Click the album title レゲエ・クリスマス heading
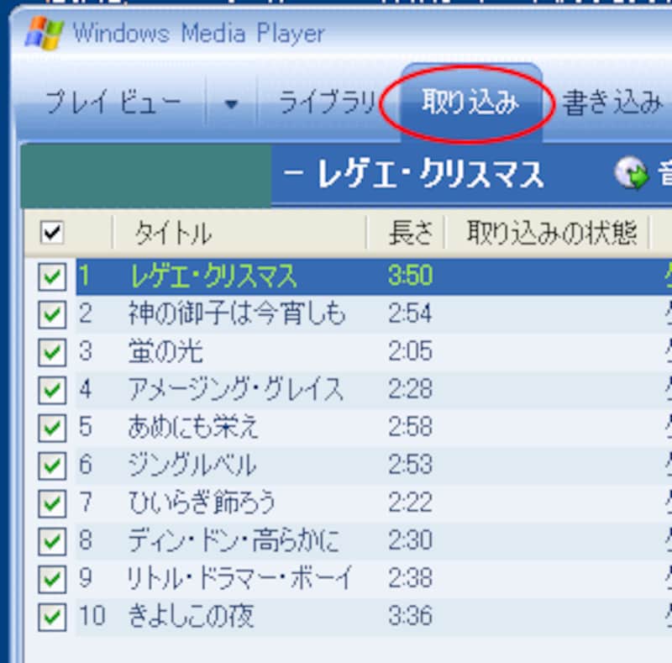 pyautogui.click(x=430, y=175)
